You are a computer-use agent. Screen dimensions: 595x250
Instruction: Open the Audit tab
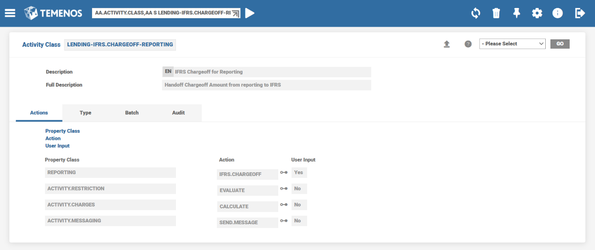click(178, 113)
